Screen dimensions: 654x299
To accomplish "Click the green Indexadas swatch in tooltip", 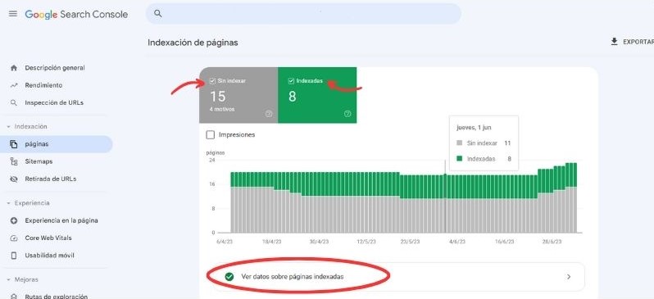I will coord(460,159).
